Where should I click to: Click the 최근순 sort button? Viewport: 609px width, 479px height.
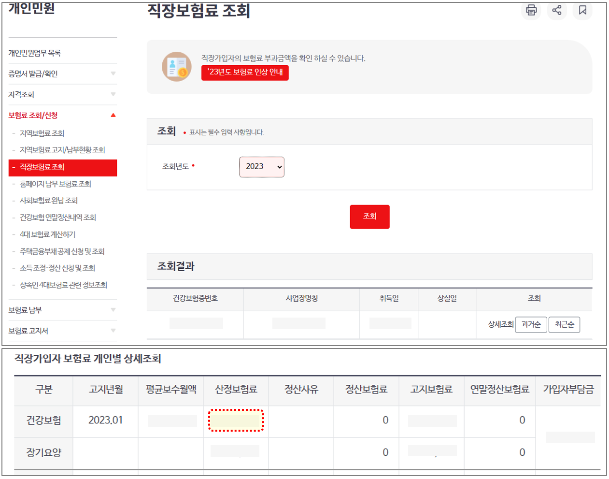click(x=564, y=324)
